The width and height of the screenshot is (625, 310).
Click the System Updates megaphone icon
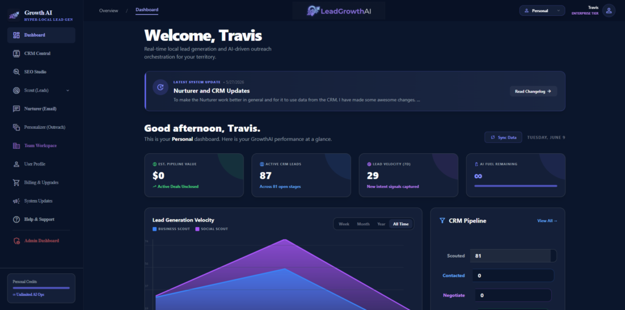pyautogui.click(x=16, y=201)
